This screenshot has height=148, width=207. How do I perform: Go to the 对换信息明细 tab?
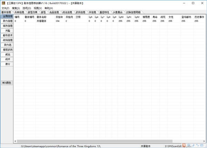point(133,12)
